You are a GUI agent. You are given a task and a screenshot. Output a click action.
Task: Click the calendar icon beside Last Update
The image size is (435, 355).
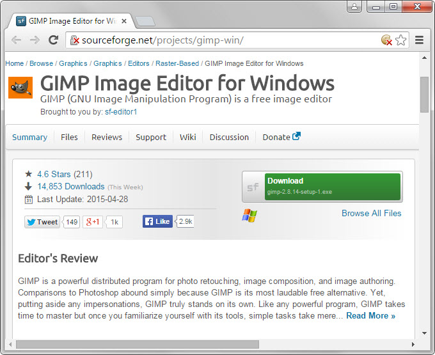coord(29,200)
